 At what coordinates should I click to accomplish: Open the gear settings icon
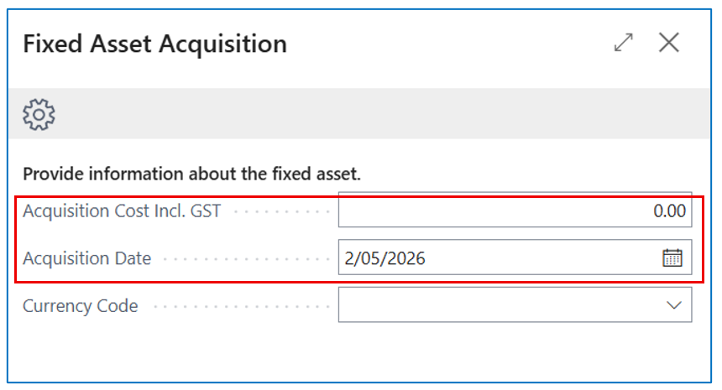[39, 114]
